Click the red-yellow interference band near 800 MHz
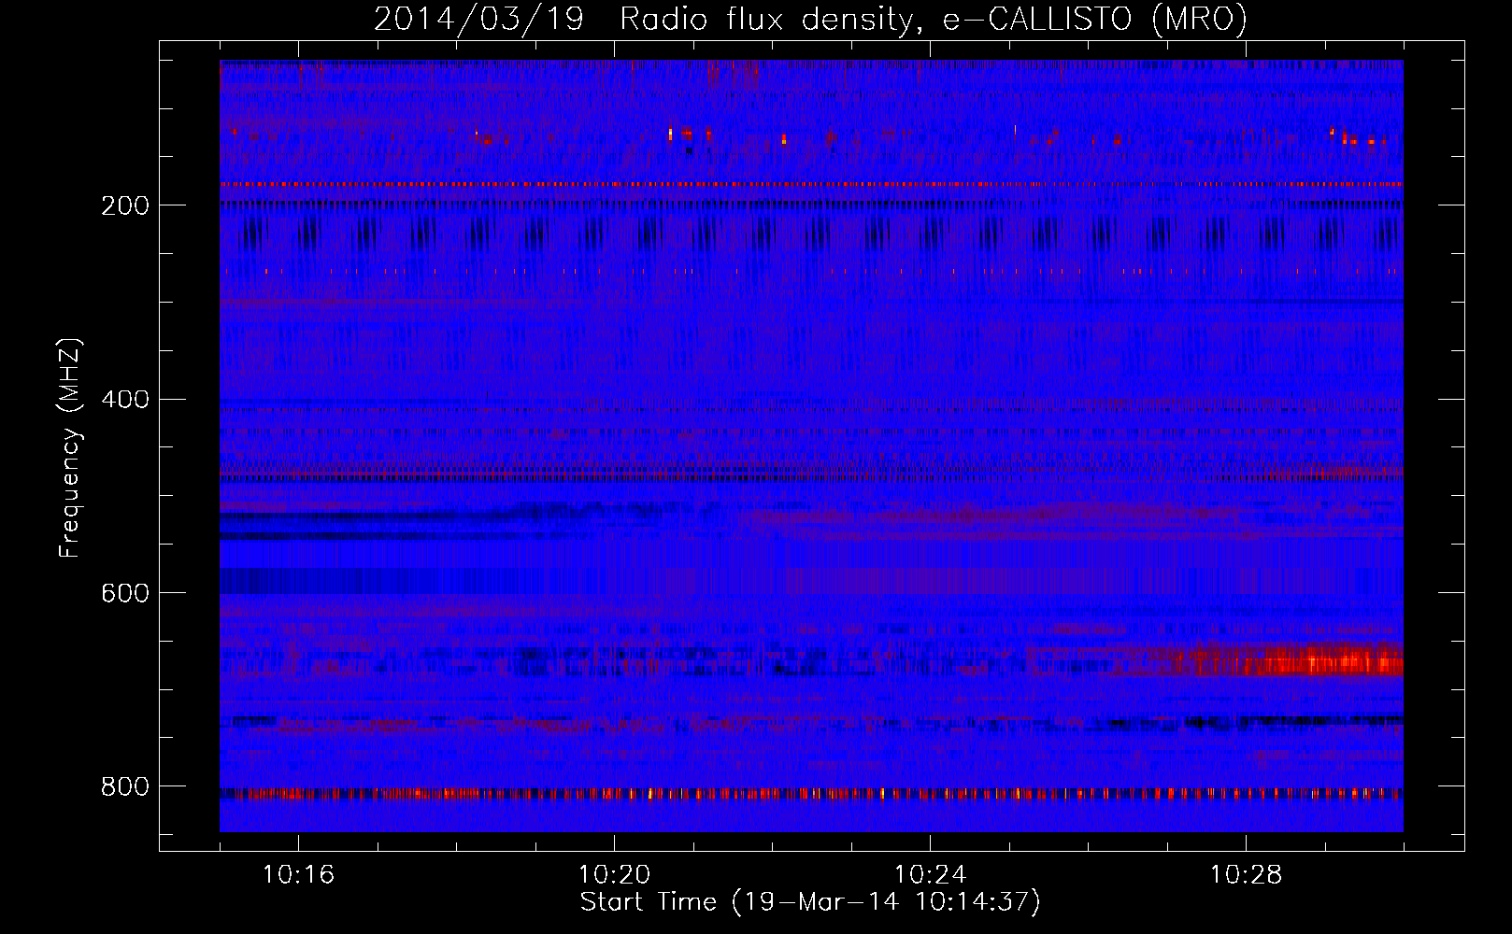This screenshot has height=934, width=1512. click(x=811, y=794)
